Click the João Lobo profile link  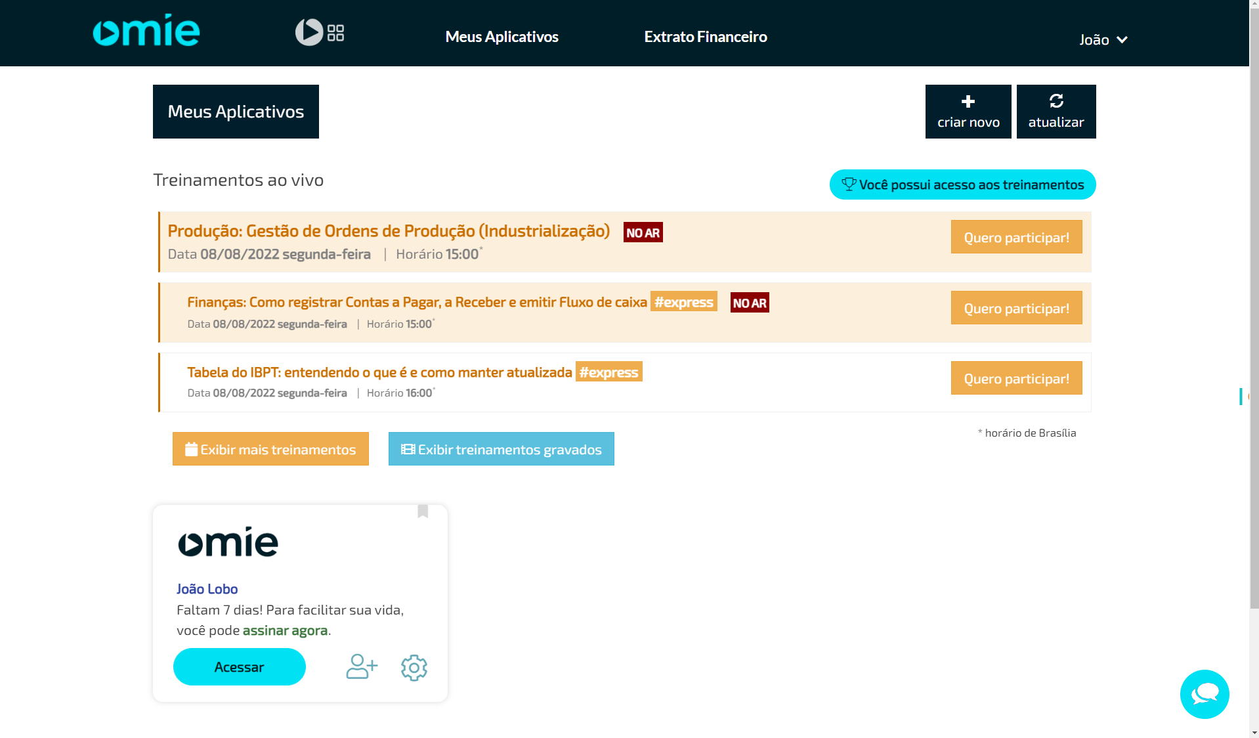[207, 589]
